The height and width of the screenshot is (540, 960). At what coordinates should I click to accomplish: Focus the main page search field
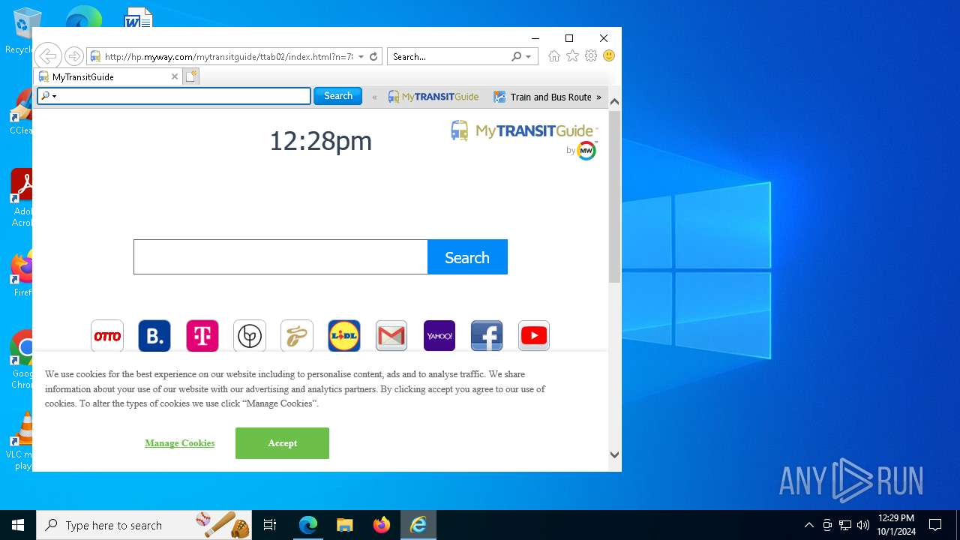click(280, 257)
